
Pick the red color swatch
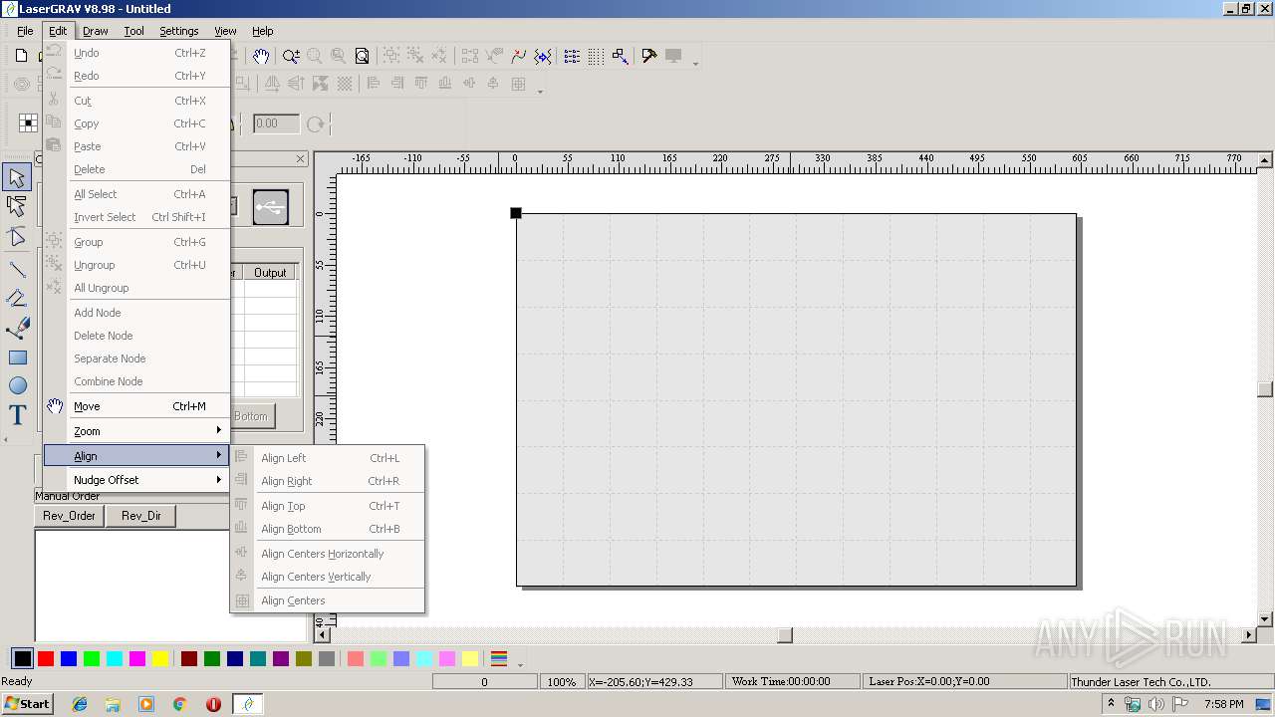pos(46,659)
